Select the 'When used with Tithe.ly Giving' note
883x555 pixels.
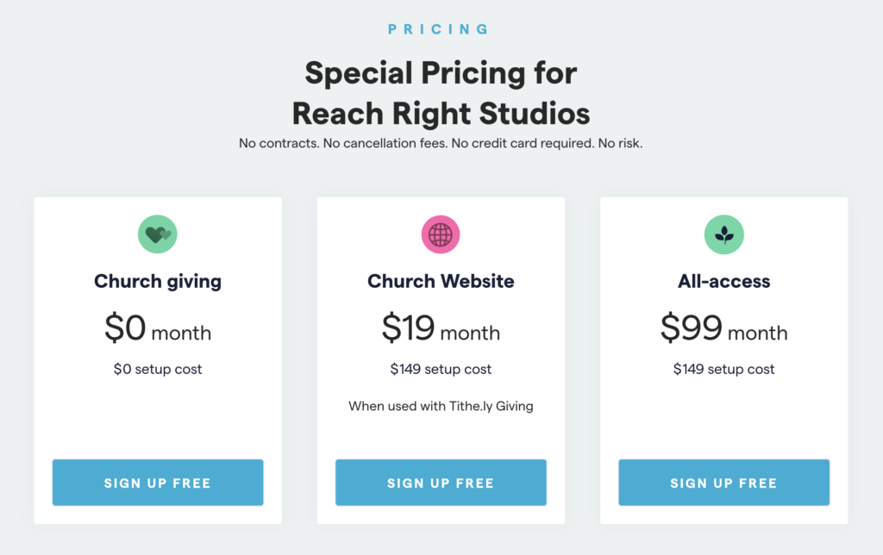click(x=441, y=405)
